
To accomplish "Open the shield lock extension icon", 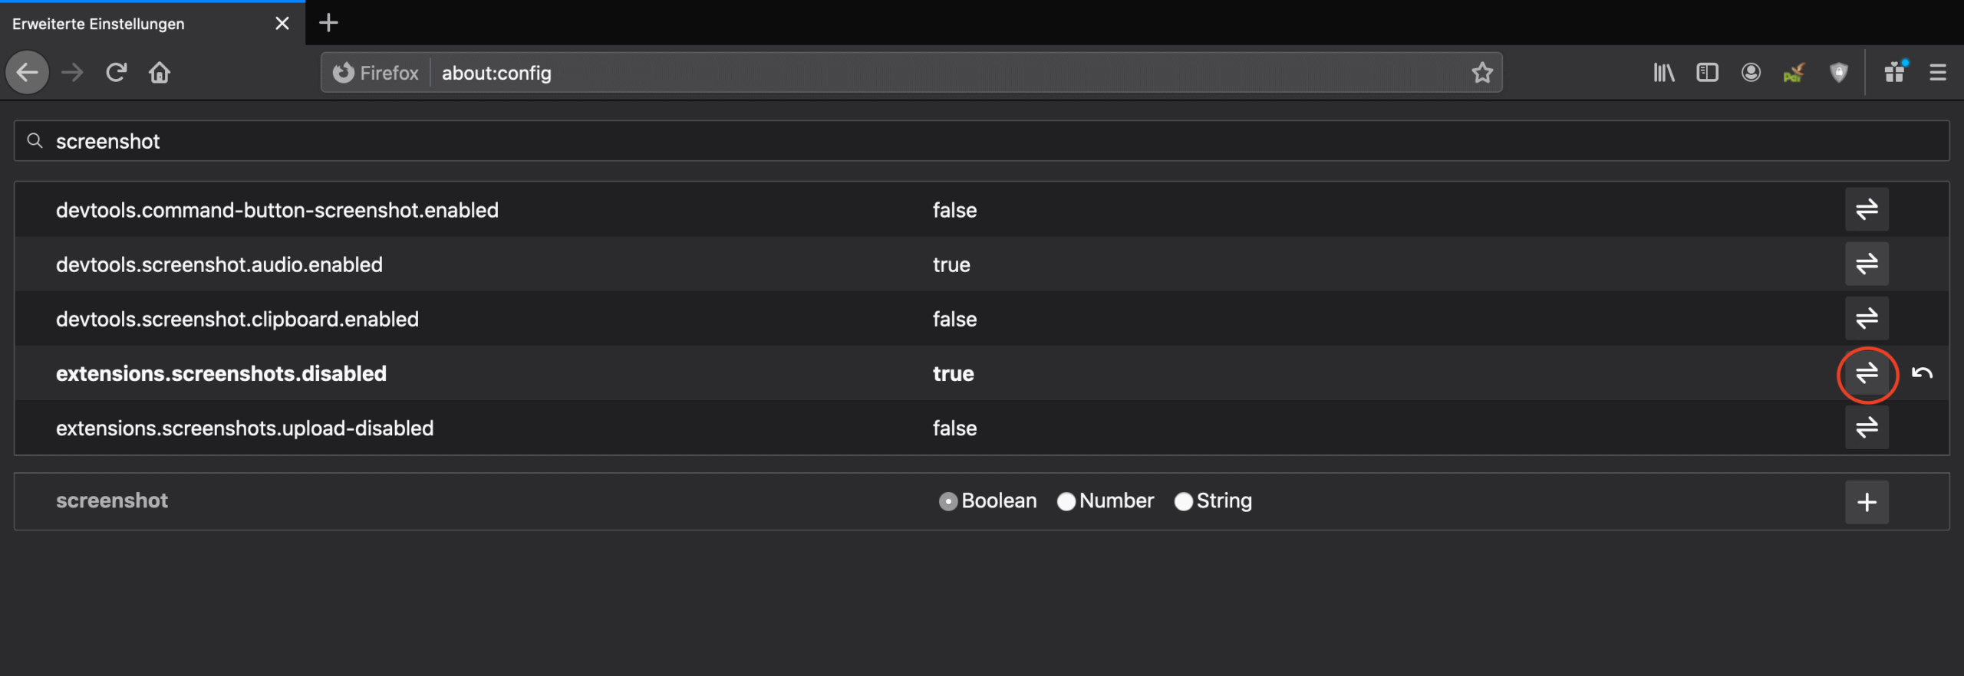I will point(1839,72).
